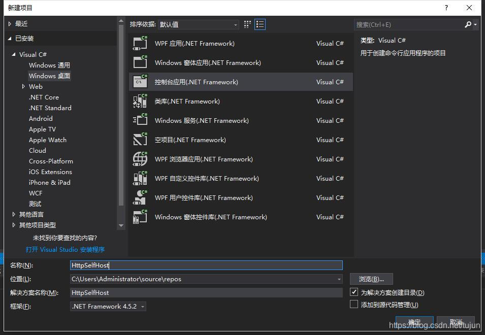
Task: Select WPF 应用(.NET Framework) template name
Action: pyautogui.click(x=195, y=43)
